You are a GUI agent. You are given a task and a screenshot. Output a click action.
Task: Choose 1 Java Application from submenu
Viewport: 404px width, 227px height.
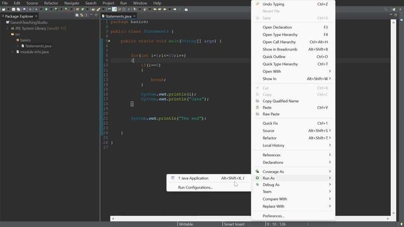click(x=209, y=178)
